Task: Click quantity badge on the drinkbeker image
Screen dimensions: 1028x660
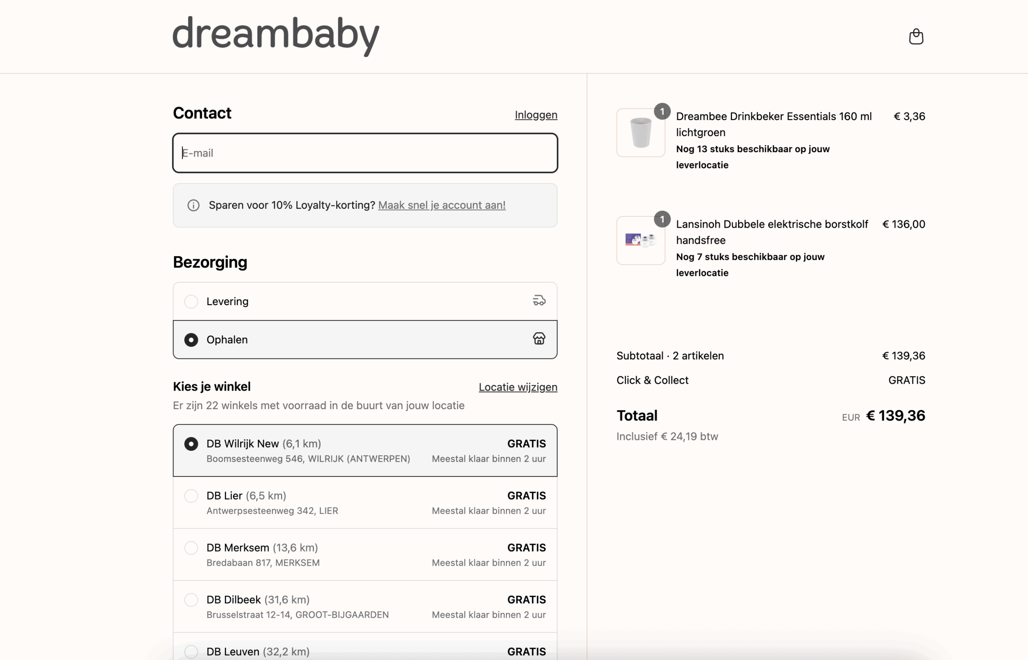Action: (x=662, y=112)
